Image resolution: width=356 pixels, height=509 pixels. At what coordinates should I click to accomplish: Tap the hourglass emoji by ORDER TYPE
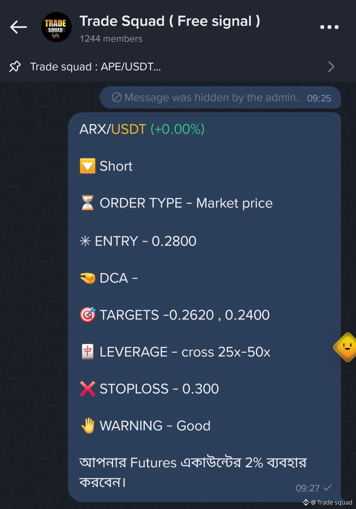tap(87, 203)
